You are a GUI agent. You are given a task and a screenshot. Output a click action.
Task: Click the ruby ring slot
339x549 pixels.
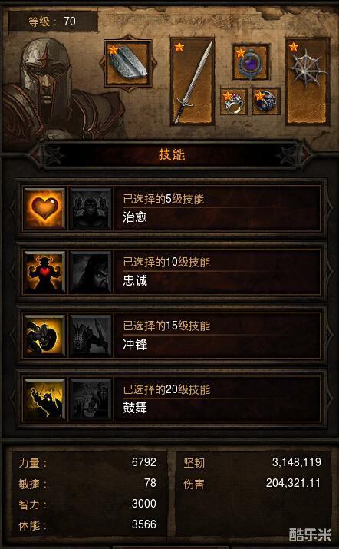coord(234,101)
